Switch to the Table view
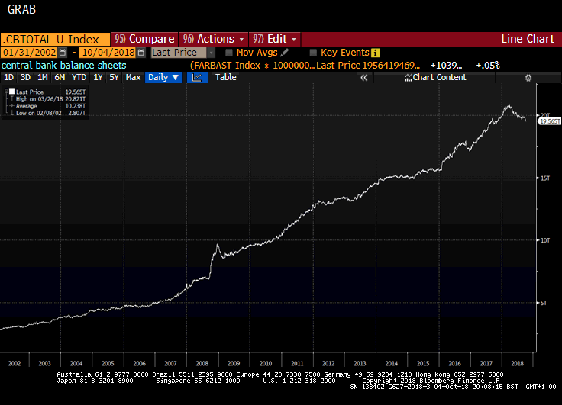The image size is (562, 405). click(x=225, y=77)
